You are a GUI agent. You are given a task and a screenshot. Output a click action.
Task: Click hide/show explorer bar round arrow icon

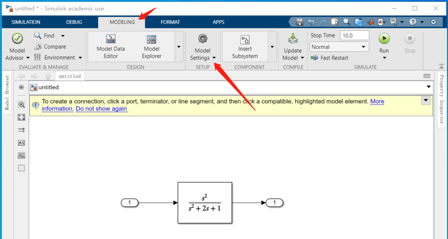click(x=21, y=87)
